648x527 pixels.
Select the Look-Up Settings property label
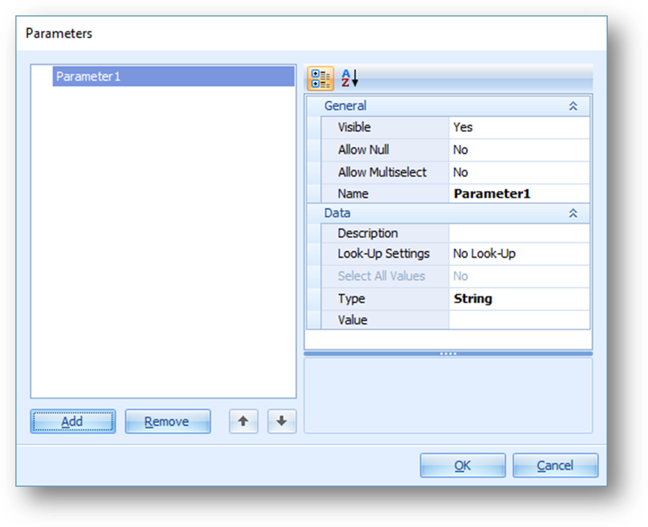coord(384,253)
